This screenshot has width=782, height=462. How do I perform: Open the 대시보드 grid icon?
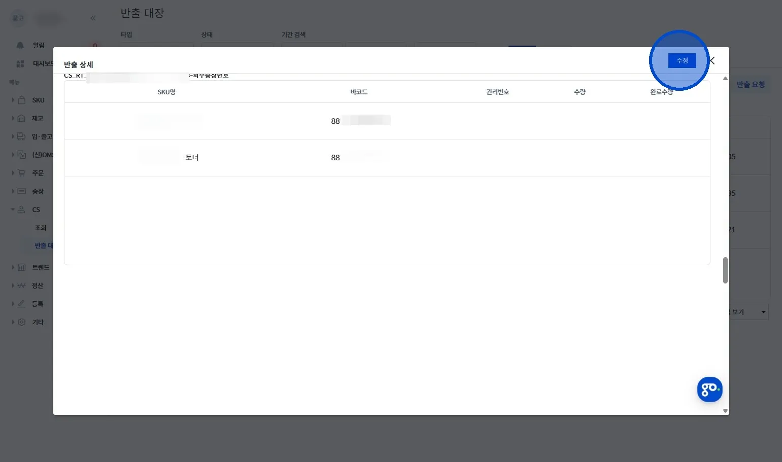(20, 63)
